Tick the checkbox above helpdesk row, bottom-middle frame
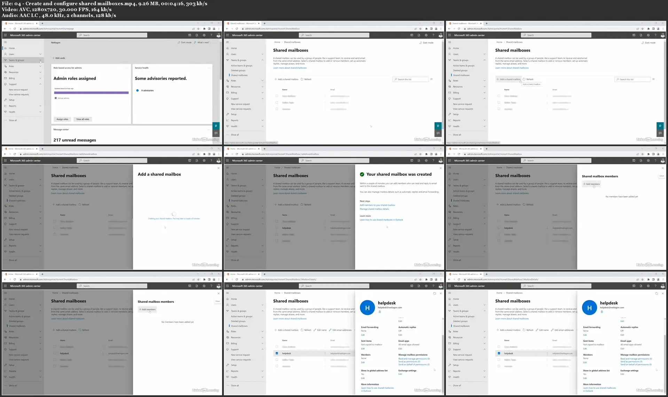The height and width of the screenshot is (397, 668). (x=277, y=347)
